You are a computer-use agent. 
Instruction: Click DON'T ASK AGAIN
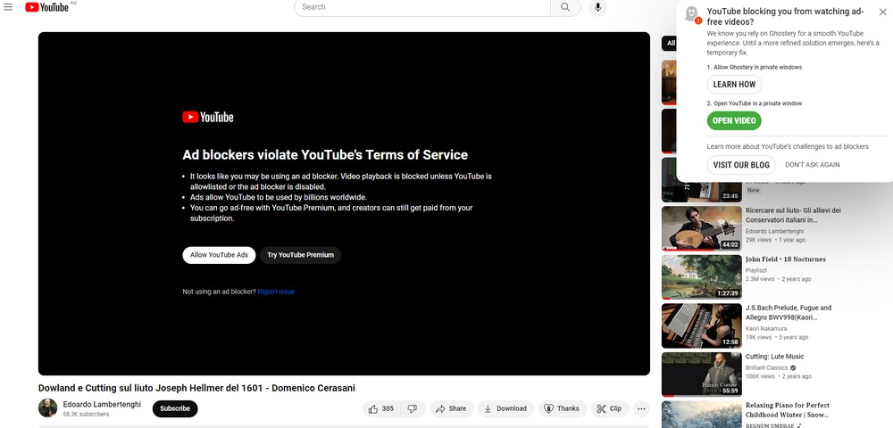[812, 165]
